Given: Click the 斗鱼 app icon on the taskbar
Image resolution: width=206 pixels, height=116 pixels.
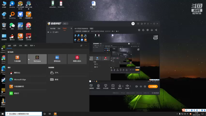Looking at the screenshot, I should pos(55,114).
